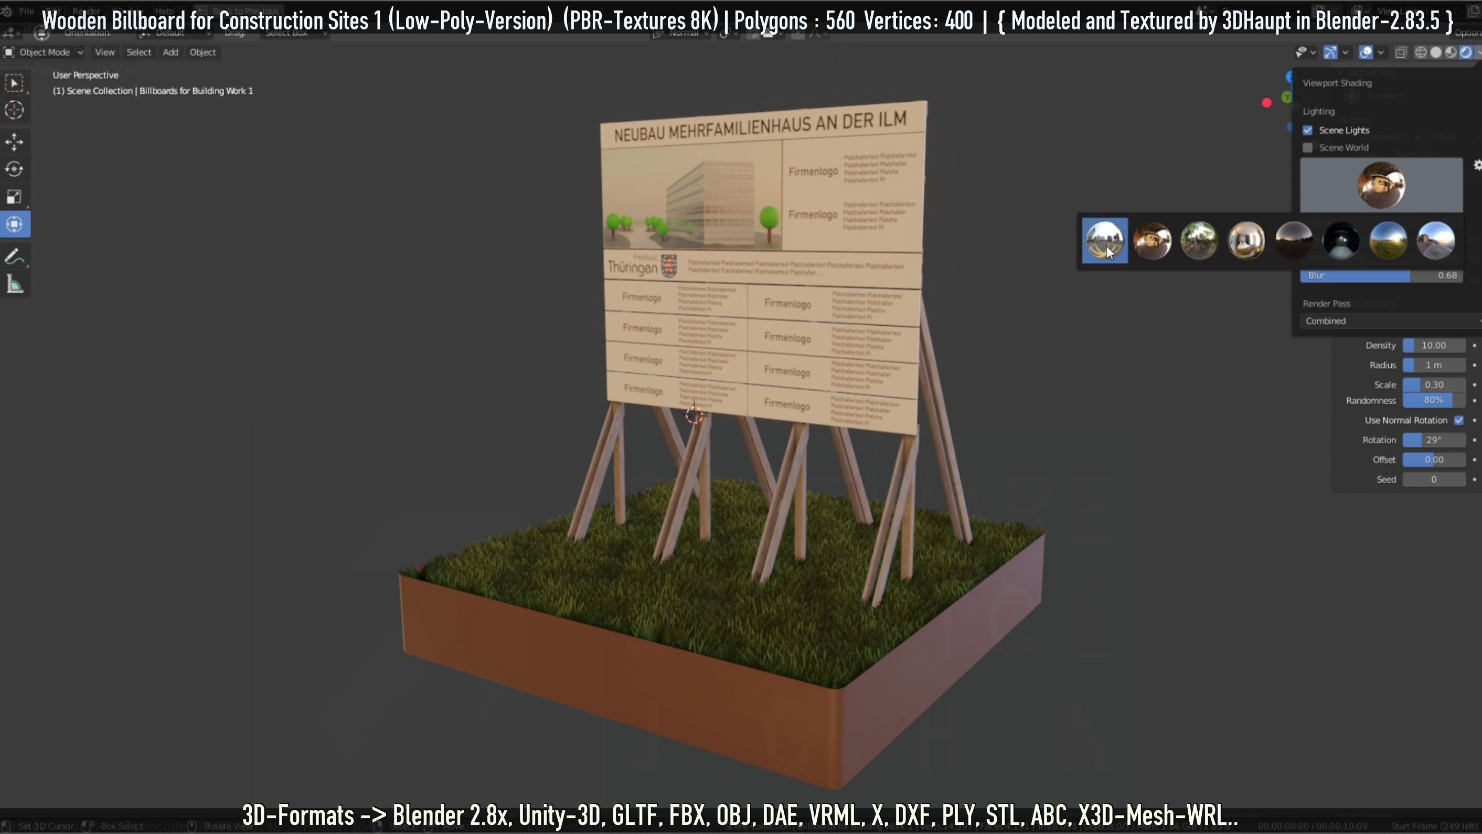Select the orange courtyard HDRI thumbnail
Image resolution: width=1482 pixels, height=834 pixels.
click(x=1152, y=240)
